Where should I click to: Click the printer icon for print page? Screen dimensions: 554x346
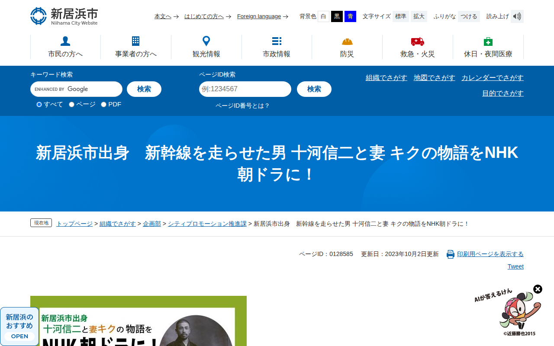pyautogui.click(x=451, y=254)
